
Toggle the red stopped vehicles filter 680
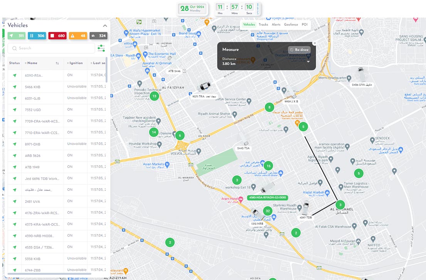[x=57, y=36]
